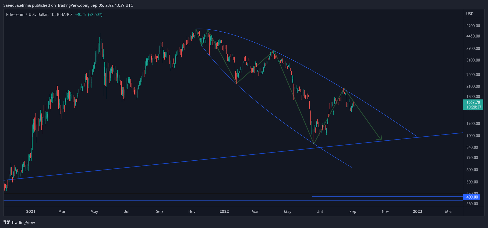Click the blue 400.00 price level tag
The height and width of the screenshot is (228, 488).
(x=472, y=197)
